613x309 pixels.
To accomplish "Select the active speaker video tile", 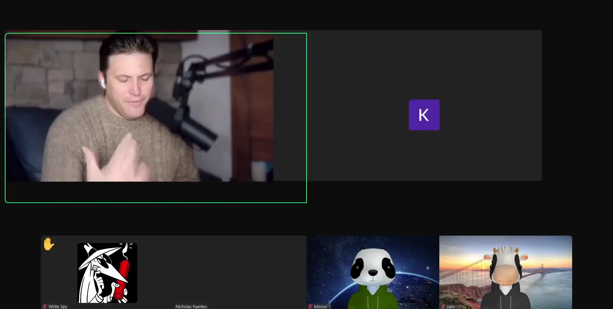I will point(156,117).
